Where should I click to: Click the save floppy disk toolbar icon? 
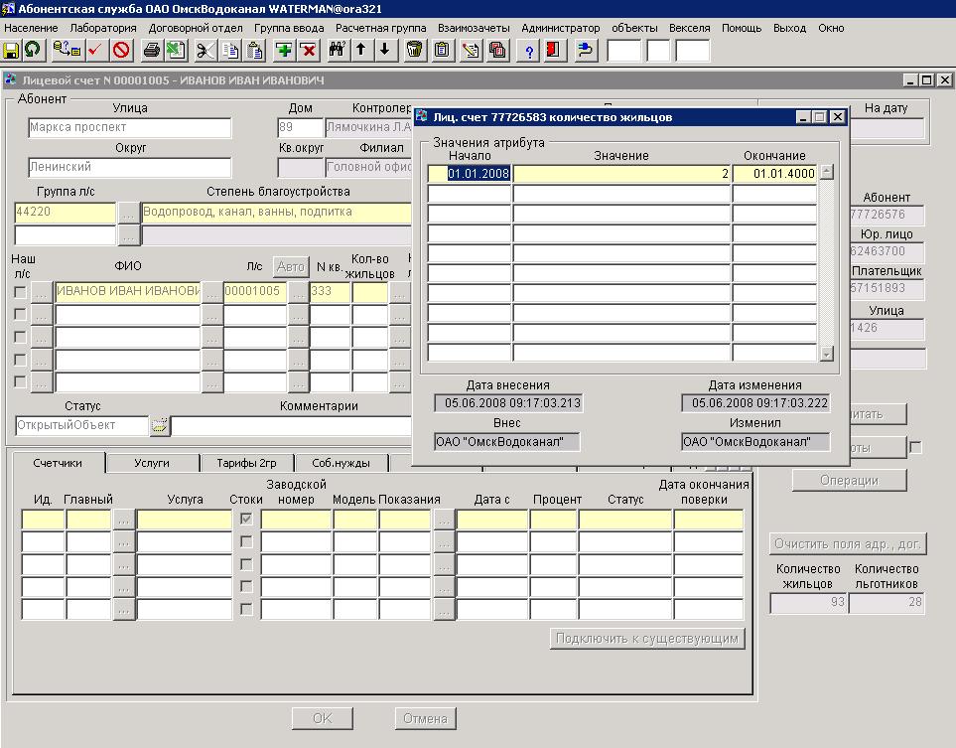click(12, 49)
